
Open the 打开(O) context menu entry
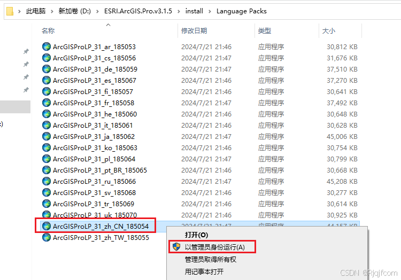coord(196,235)
